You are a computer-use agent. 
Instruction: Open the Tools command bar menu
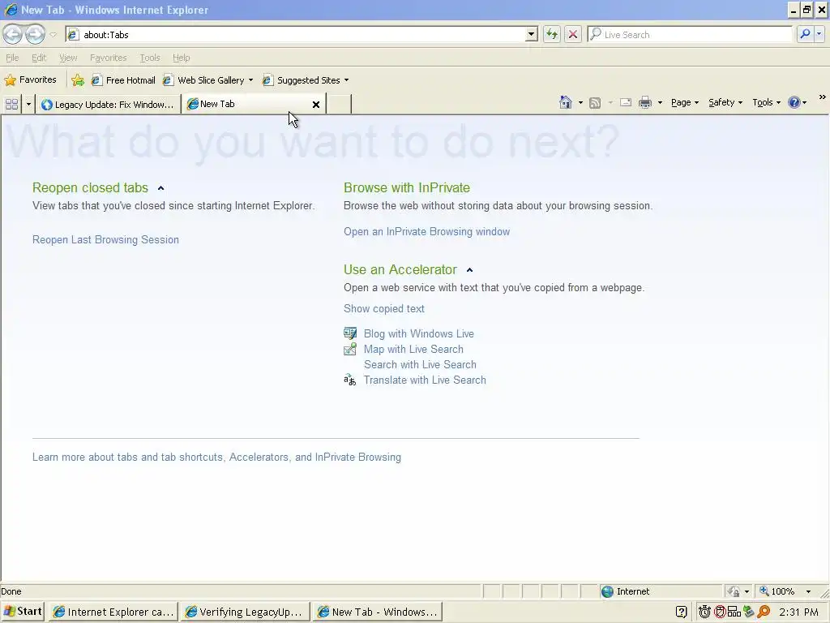[766, 103]
